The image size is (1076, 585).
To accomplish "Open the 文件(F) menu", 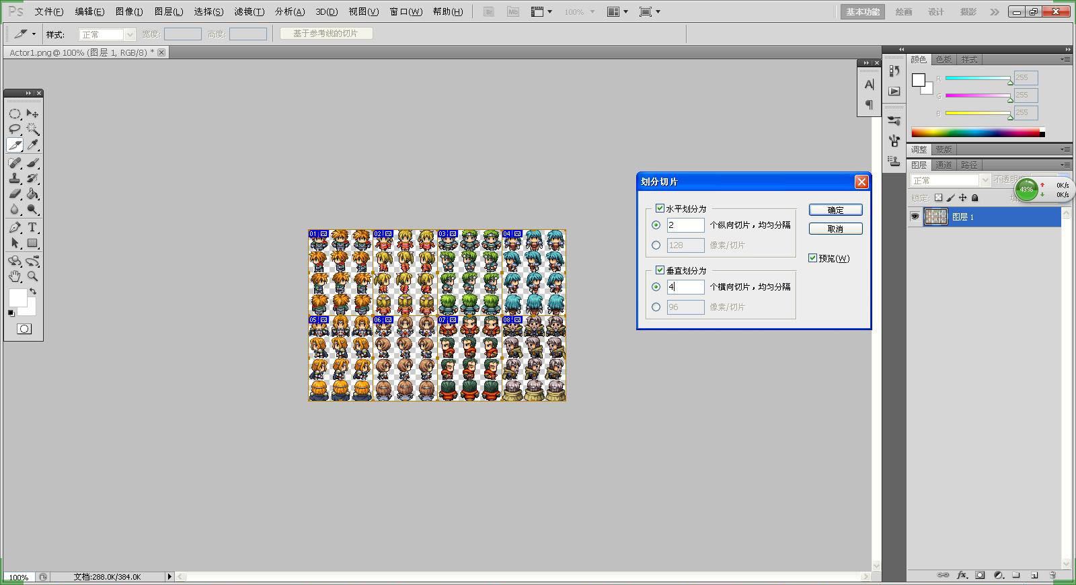I will (49, 12).
